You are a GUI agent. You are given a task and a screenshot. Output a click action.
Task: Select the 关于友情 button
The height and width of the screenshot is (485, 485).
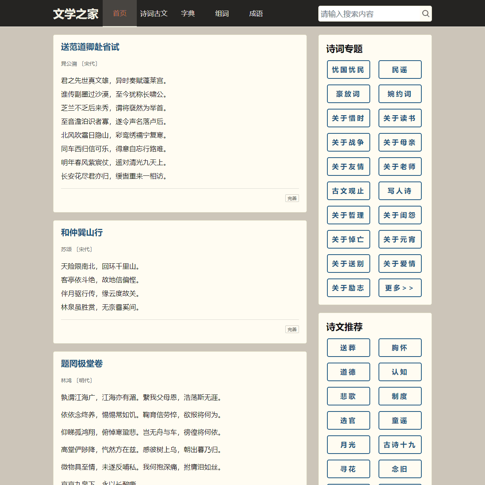coord(349,167)
